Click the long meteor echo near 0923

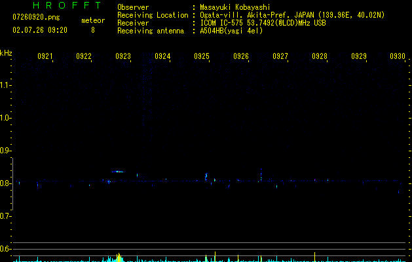pyautogui.click(x=118, y=172)
